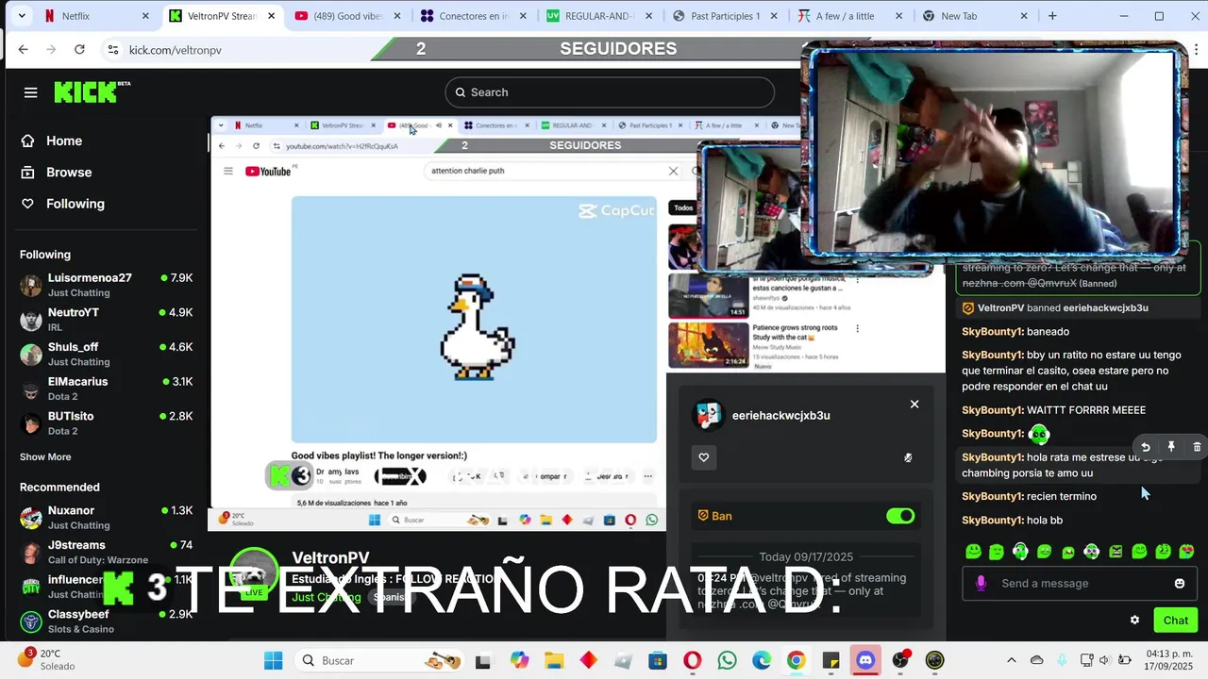Open Discord from the taskbar
1208x679 pixels.
(865, 660)
